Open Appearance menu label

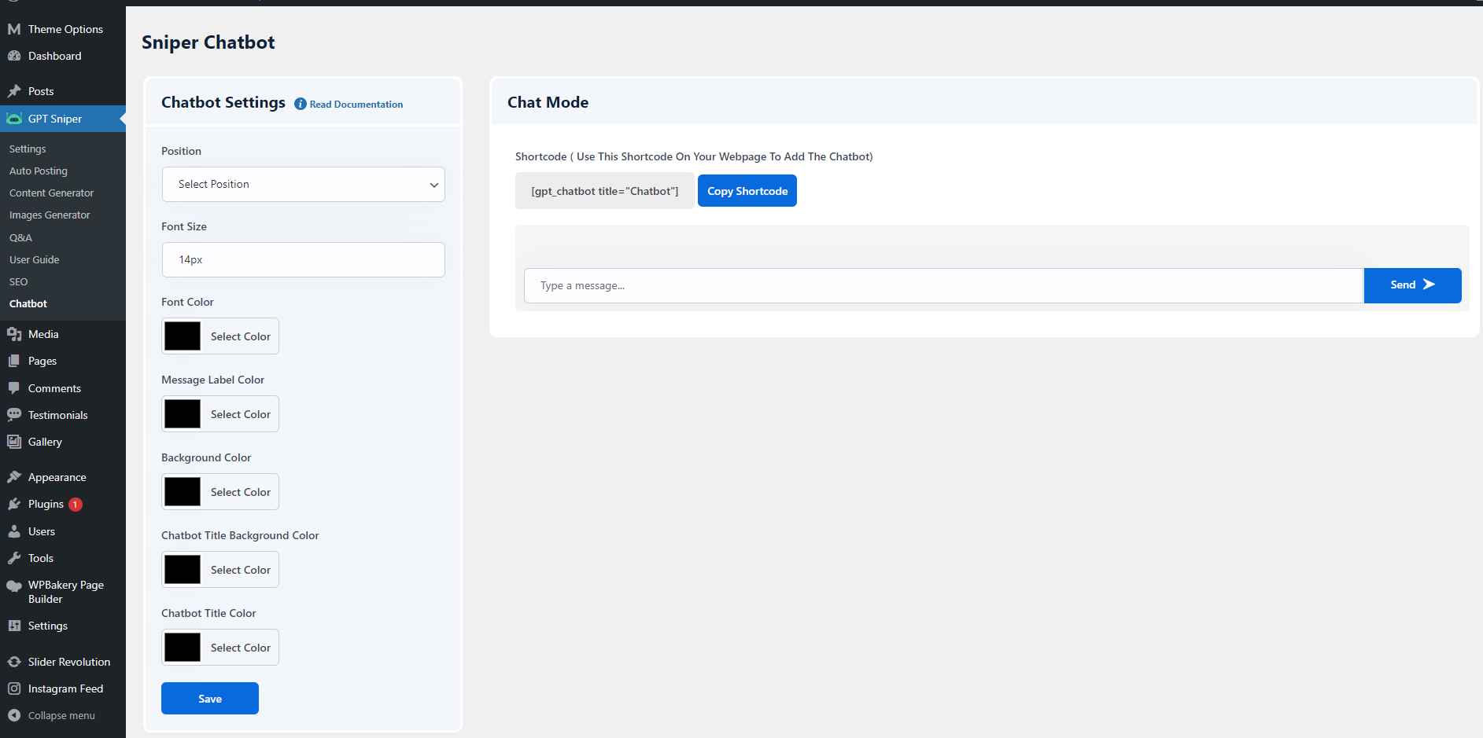(57, 477)
